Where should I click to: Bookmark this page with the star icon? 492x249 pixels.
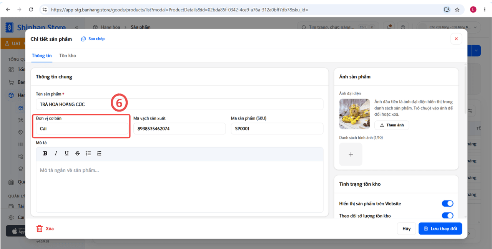[457, 10]
